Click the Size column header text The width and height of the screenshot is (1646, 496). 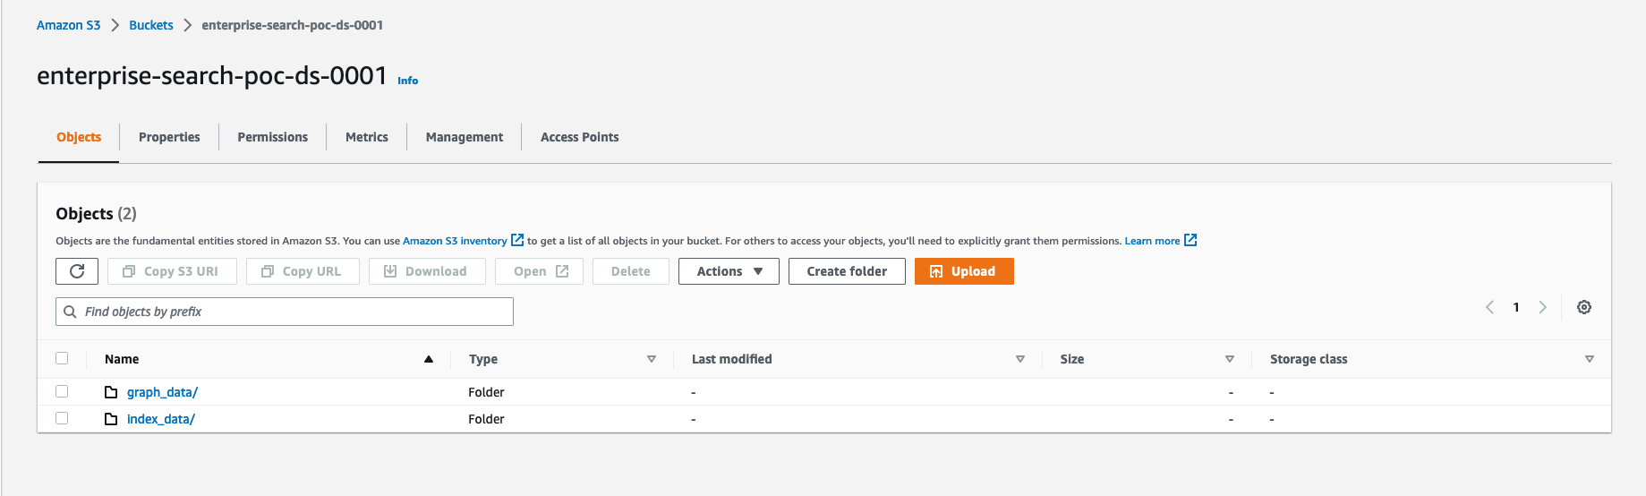tap(1072, 359)
